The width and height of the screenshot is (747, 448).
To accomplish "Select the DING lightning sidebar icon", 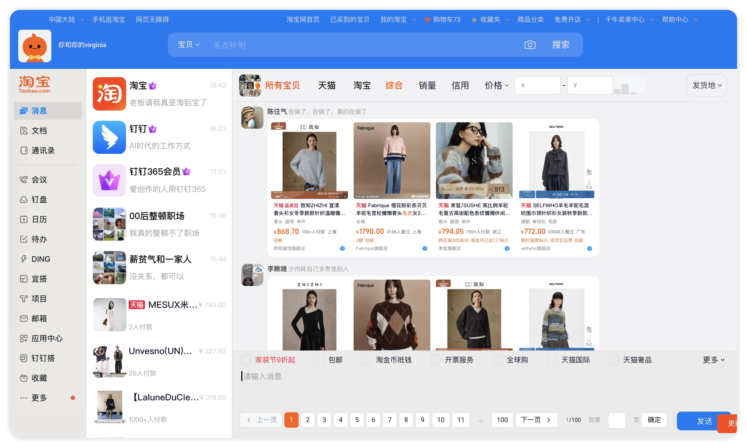I will 23,259.
